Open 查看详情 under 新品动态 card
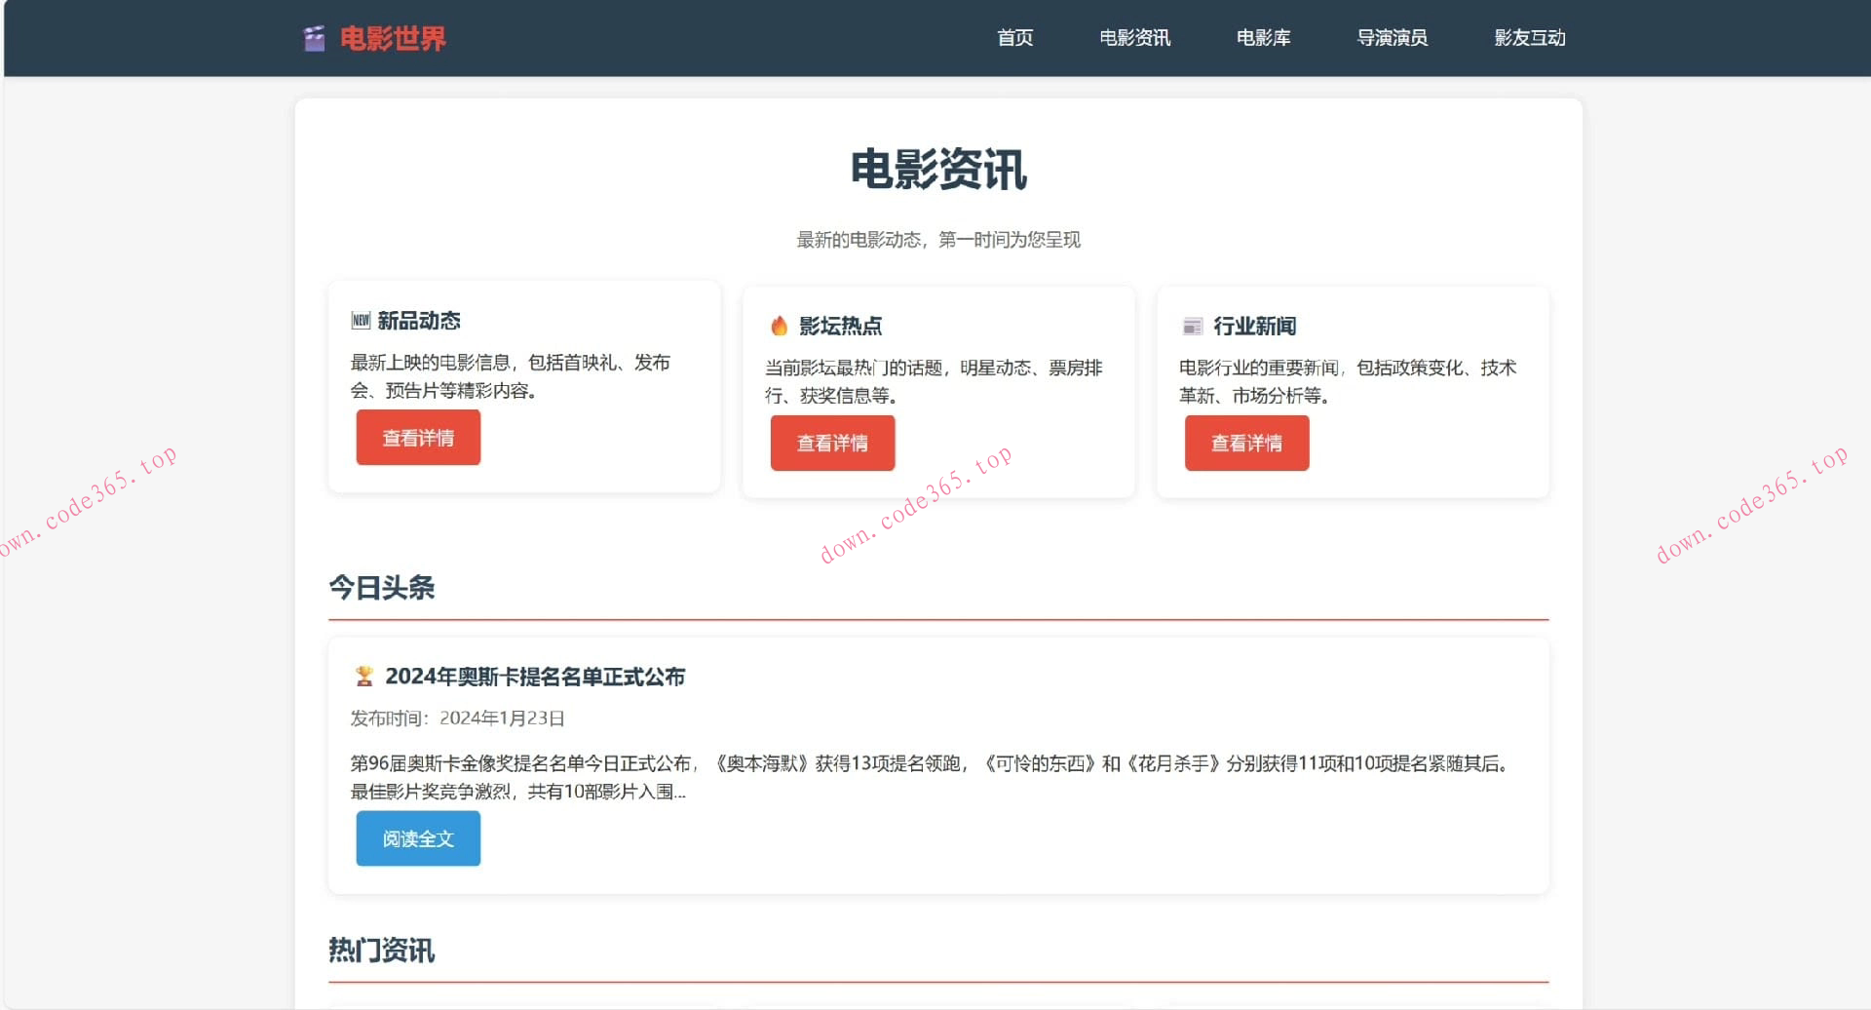1871x1010 pixels. pos(417,437)
